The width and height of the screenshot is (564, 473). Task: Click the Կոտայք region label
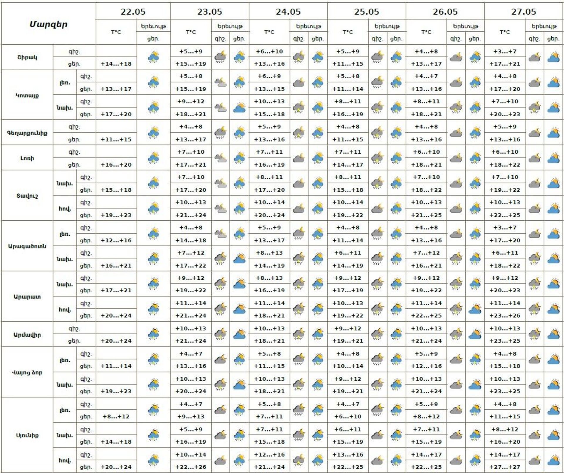(27, 95)
